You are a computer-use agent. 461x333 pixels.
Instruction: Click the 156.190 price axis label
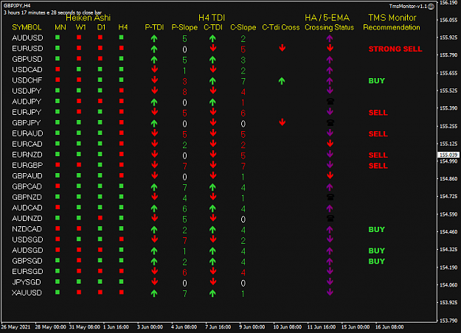448,3
